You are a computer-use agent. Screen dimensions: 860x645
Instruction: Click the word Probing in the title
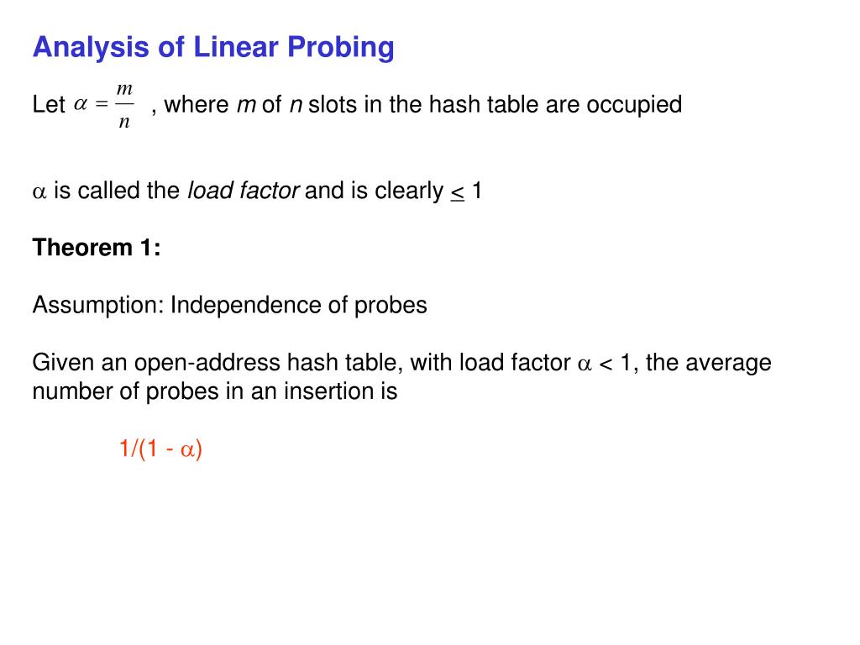341,48
